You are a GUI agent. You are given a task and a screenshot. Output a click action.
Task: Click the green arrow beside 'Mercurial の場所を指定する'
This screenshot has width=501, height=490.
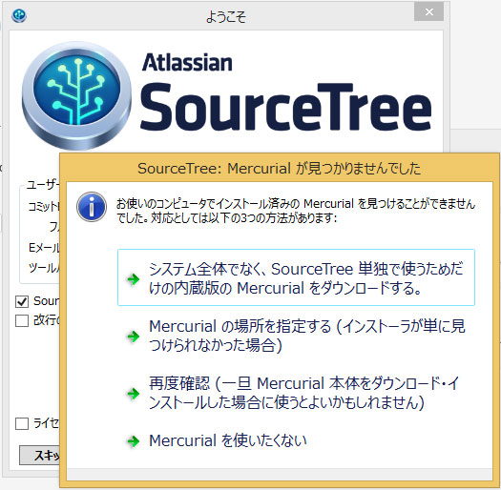(x=133, y=336)
